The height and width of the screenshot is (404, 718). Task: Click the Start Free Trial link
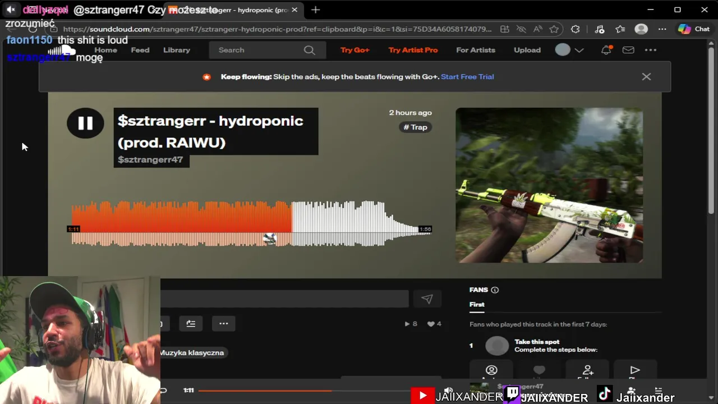(x=467, y=76)
